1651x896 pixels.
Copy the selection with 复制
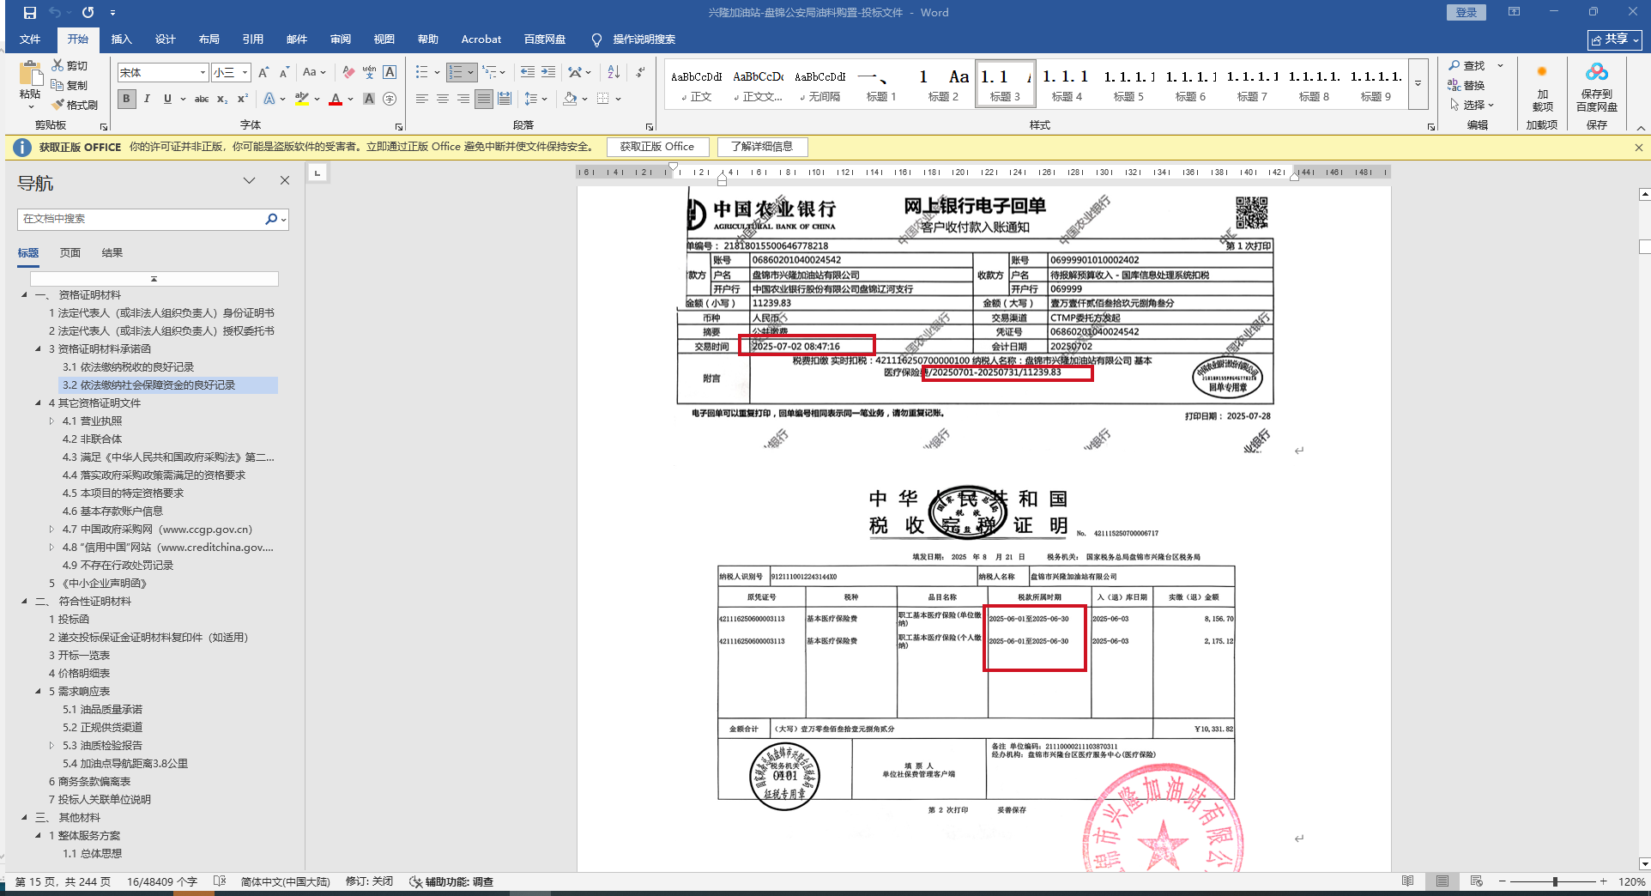coord(70,85)
